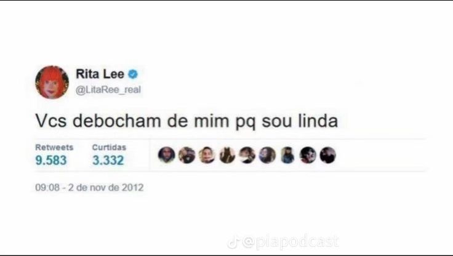This screenshot has width=453, height=256.
Task: Select the tweet text about 'sou linda'
Action: click(186, 121)
